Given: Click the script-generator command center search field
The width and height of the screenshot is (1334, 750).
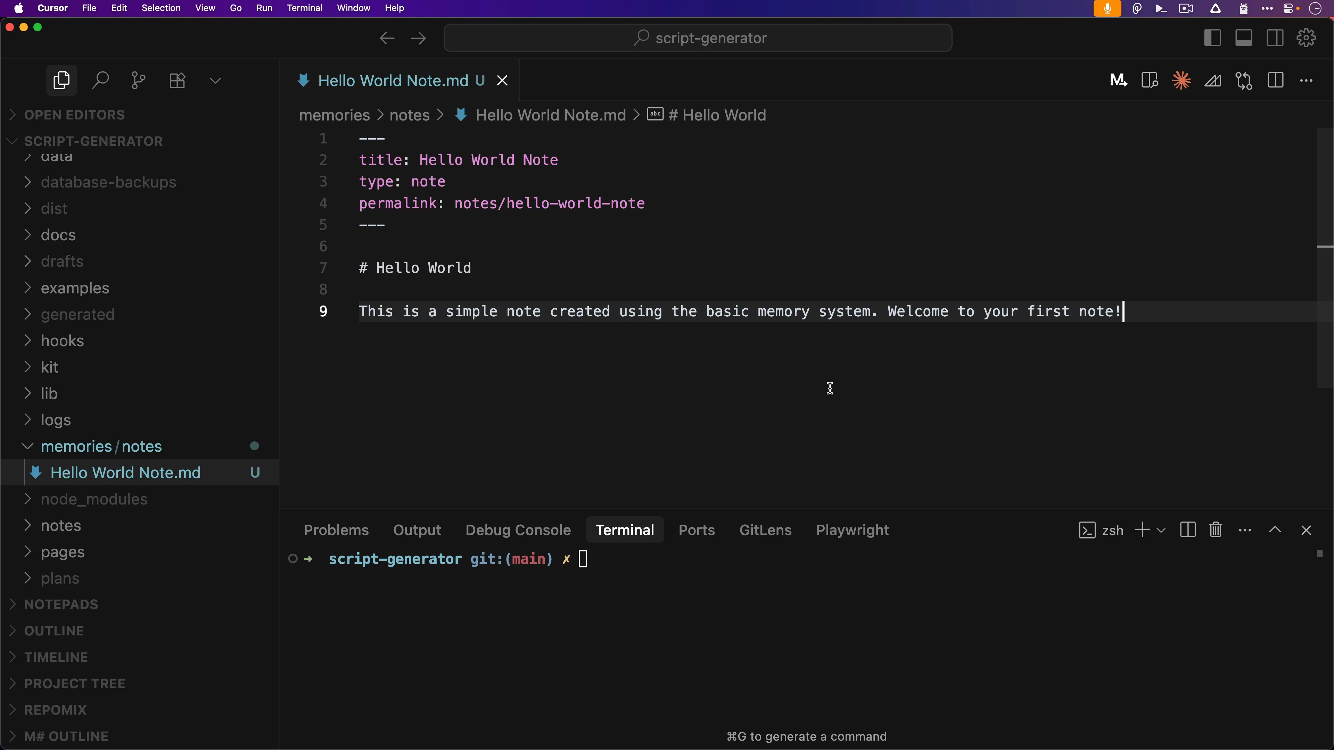Looking at the screenshot, I should (698, 38).
